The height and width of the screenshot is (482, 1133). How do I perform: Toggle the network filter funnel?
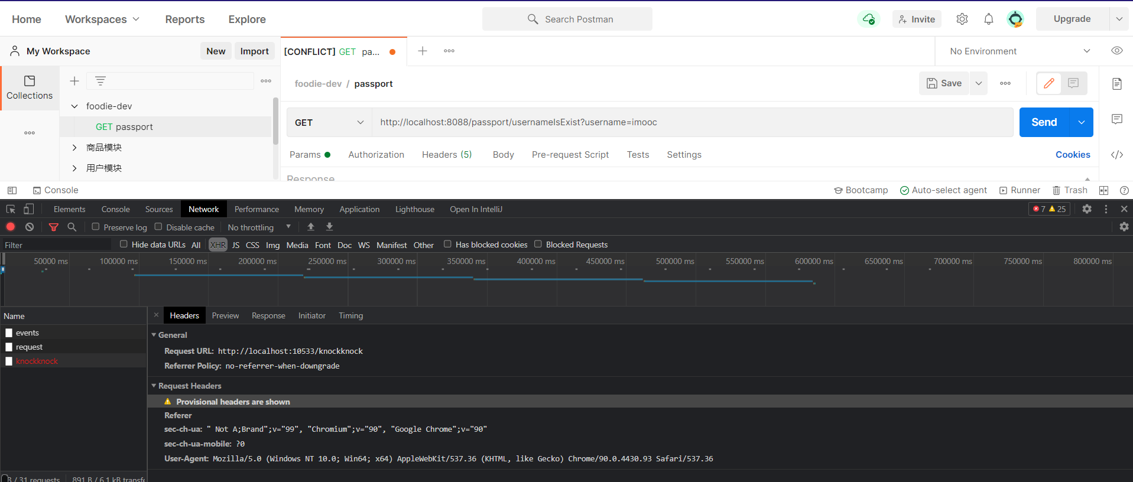click(x=54, y=227)
